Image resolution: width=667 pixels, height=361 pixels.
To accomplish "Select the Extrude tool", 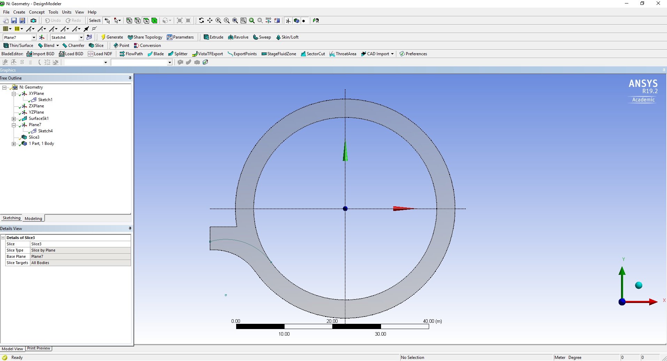I will pos(214,37).
